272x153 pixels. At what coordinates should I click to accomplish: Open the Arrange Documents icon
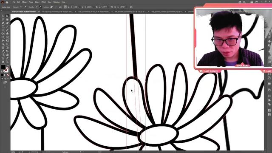pyautogui.click(x=252, y=2)
